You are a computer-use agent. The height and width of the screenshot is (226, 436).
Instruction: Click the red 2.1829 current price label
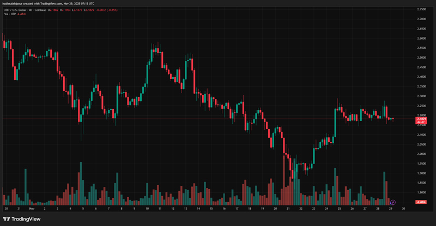[421, 118]
